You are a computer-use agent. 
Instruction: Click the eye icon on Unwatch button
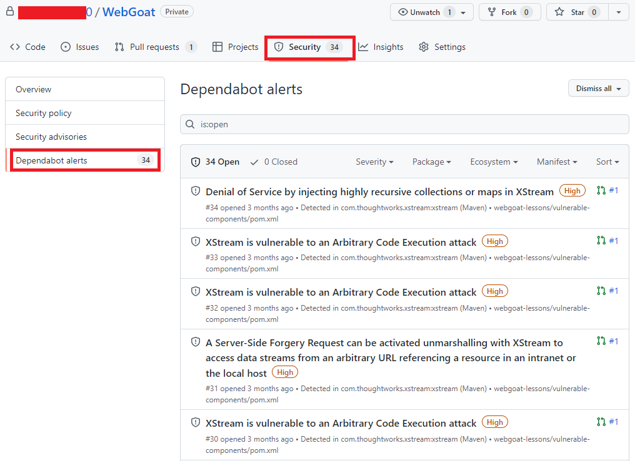click(x=402, y=12)
